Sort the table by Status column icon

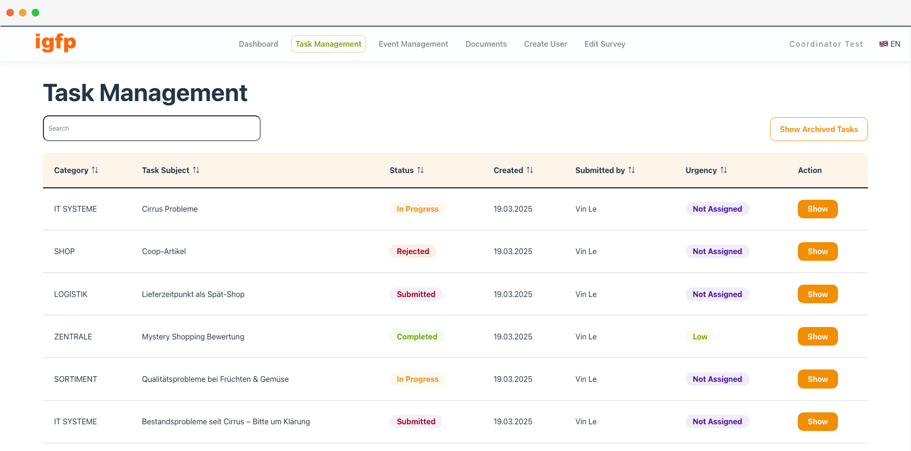pyautogui.click(x=421, y=170)
